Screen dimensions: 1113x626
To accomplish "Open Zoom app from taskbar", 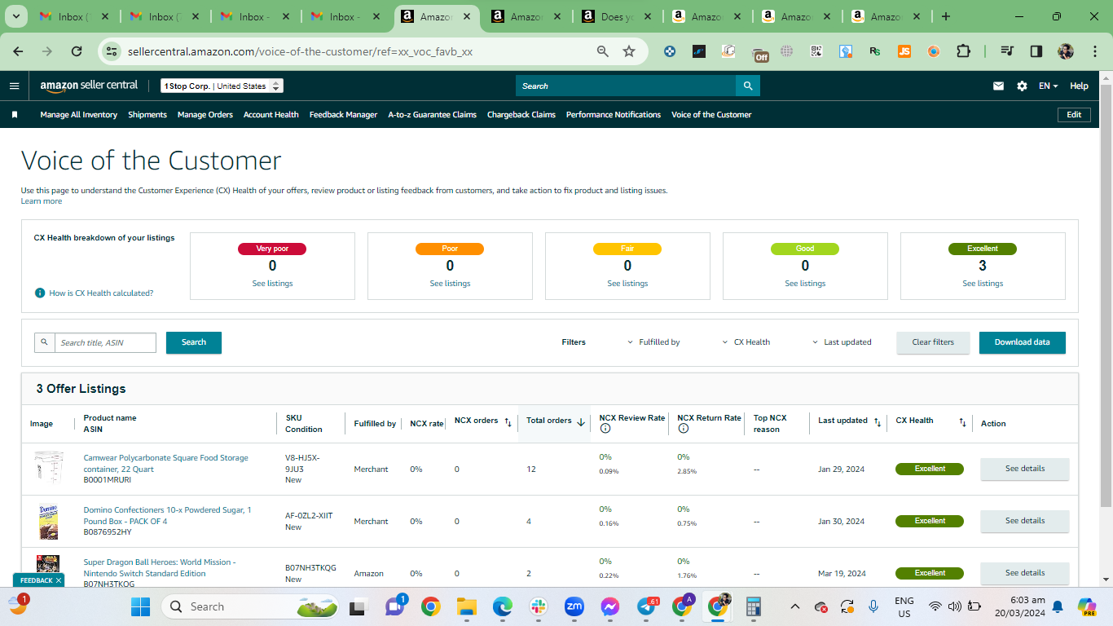I will [574, 606].
